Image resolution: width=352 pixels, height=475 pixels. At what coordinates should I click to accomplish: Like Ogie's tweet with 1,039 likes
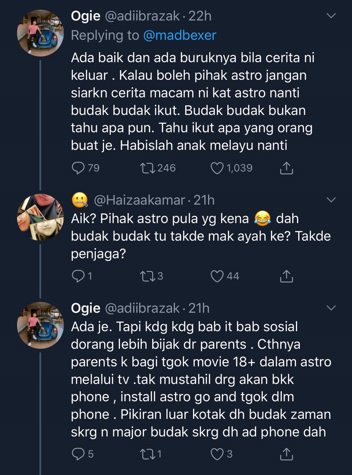tap(218, 168)
